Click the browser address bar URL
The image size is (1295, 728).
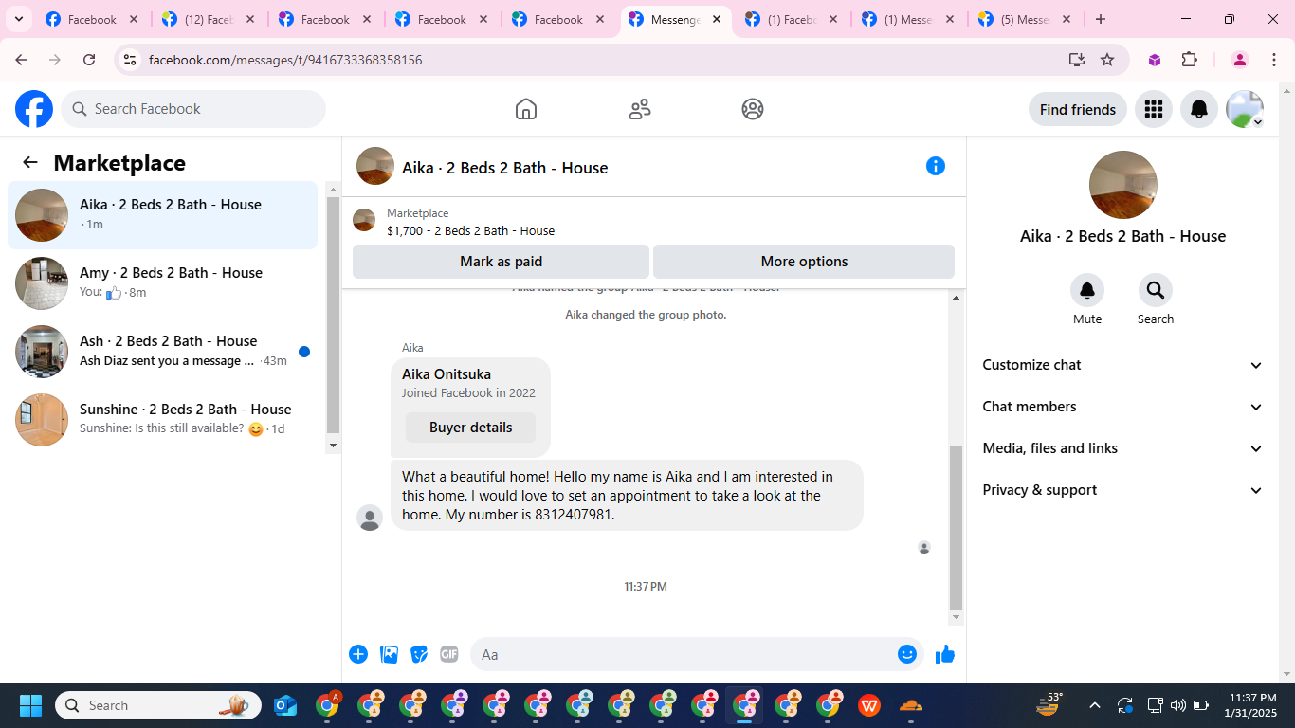(285, 60)
